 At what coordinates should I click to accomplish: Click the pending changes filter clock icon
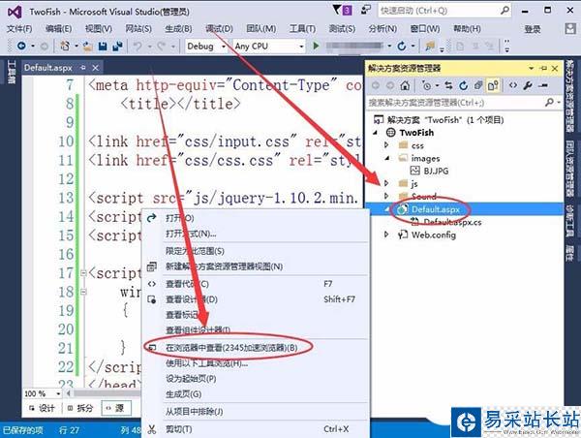(x=426, y=85)
